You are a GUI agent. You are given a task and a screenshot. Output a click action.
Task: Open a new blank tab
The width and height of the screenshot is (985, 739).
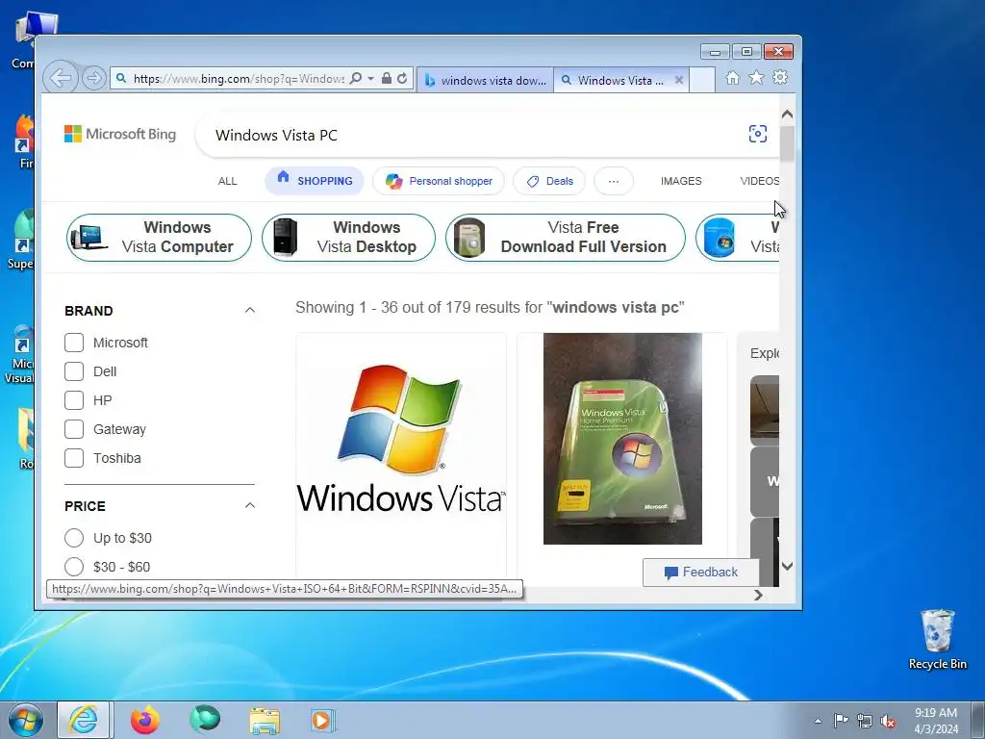point(702,80)
